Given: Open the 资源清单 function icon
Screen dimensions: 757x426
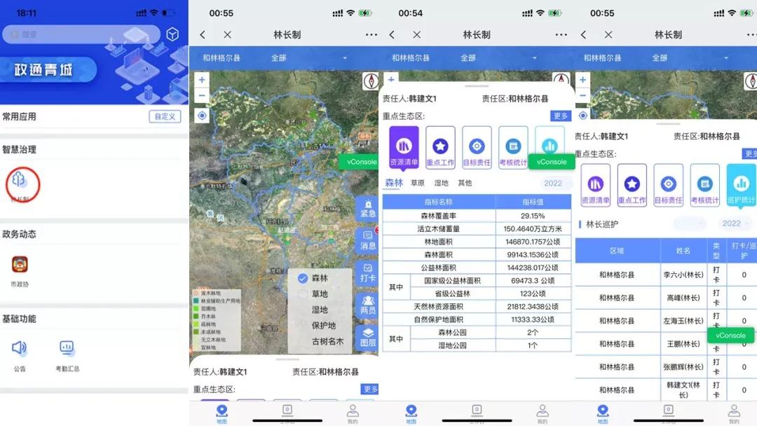Looking at the screenshot, I should 405,146.
